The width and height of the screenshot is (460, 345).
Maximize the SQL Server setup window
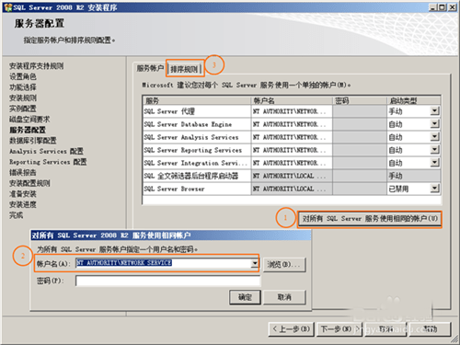click(442, 7)
